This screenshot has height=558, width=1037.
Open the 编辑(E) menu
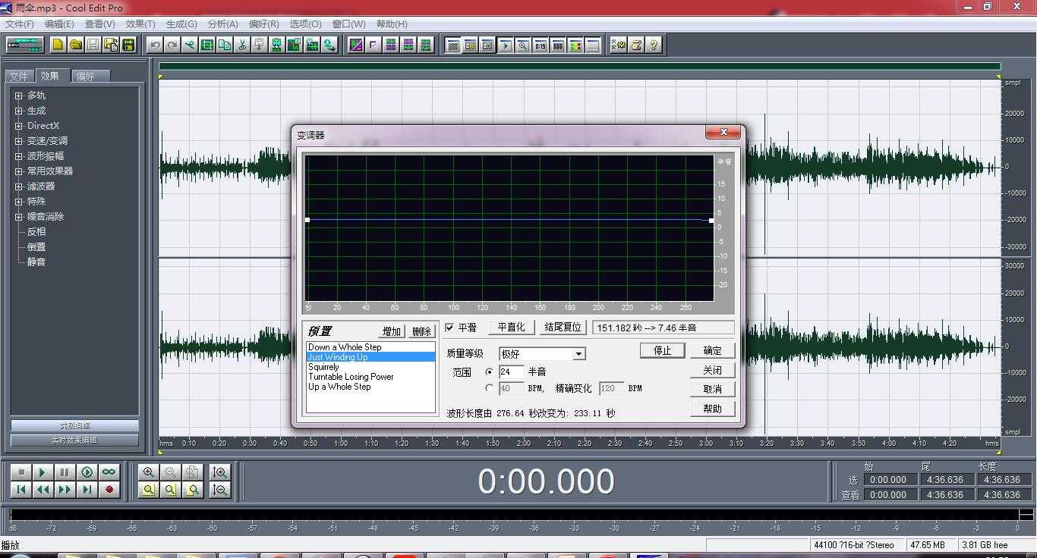pyautogui.click(x=59, y=24)
